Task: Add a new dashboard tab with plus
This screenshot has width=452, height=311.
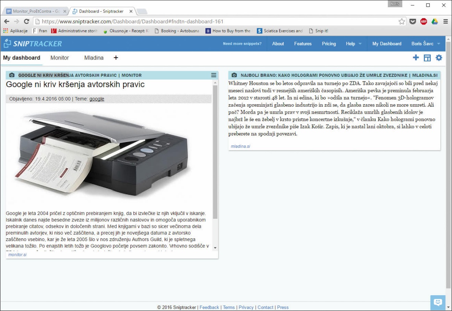Action: point(116,58)
